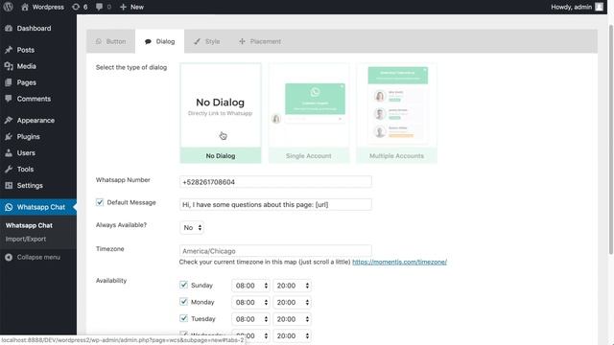
Task: Open the comments bubble in admin bar
Action: click(104, 7)
